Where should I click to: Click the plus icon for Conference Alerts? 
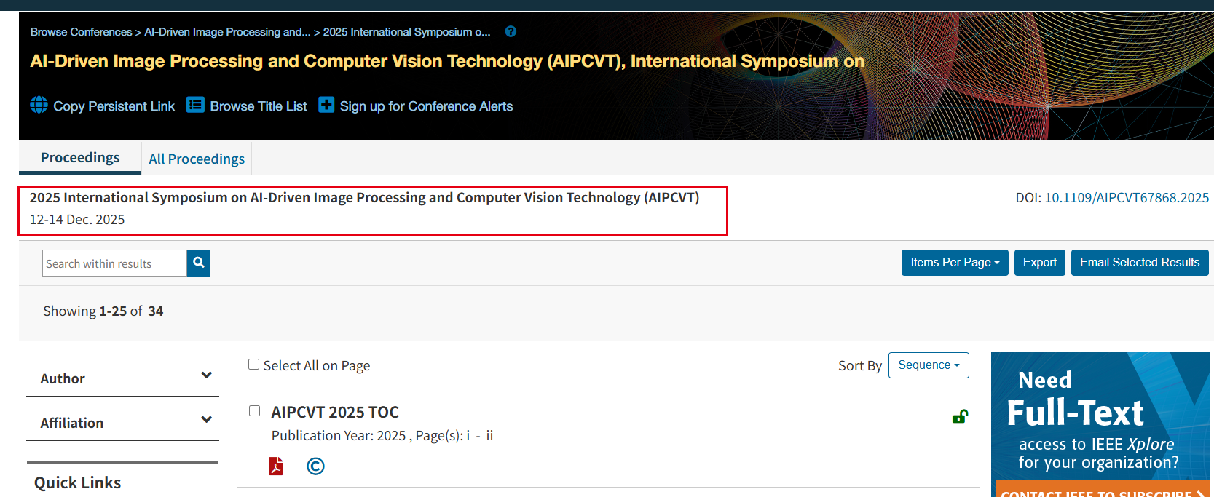pos(326,105)
